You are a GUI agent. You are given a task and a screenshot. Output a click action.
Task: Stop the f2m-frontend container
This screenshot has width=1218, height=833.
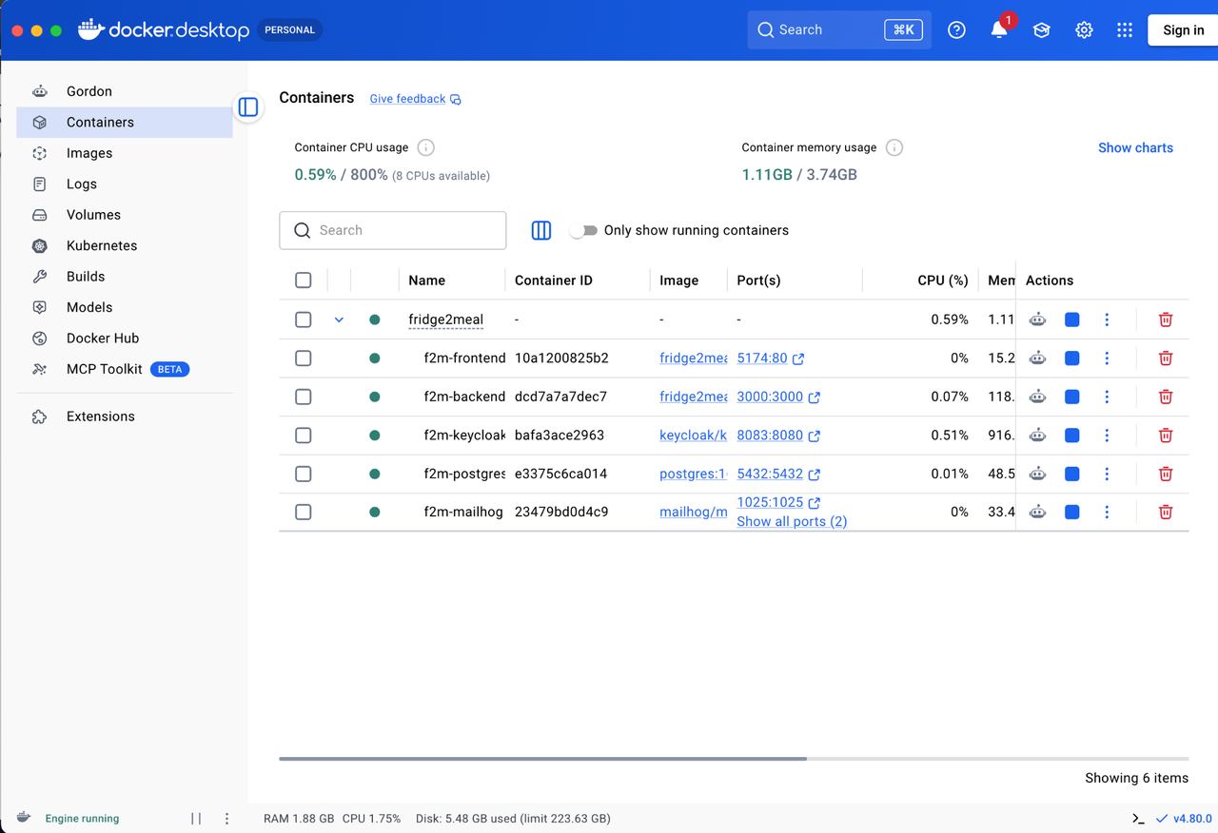1072,358
